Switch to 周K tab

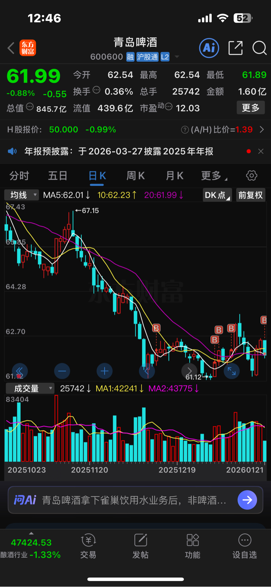click(x=135, y=175)
